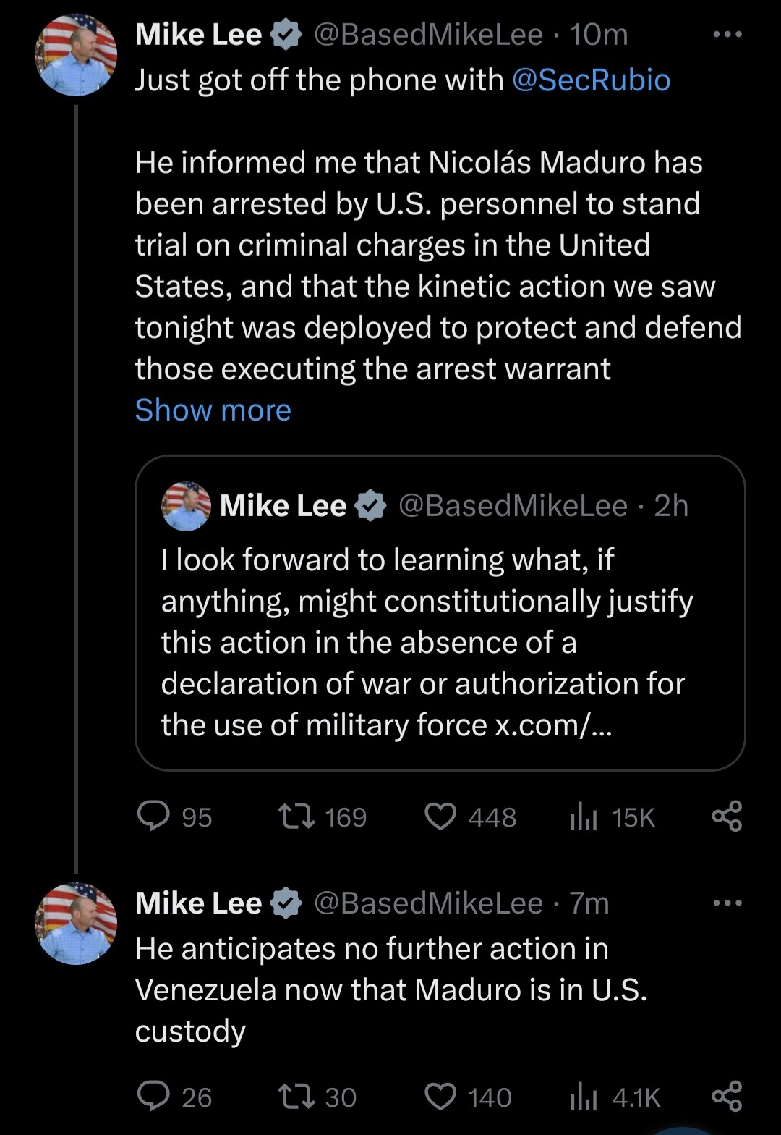Like the second tweet with 140 likes
This screenshot has width=781, height=1135.
(x=440, y=1097)
